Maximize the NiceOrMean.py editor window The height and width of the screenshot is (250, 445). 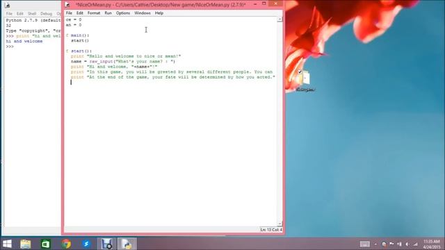coord(264,3)
